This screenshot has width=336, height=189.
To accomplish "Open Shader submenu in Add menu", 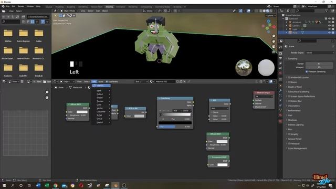I will point(101,98).
